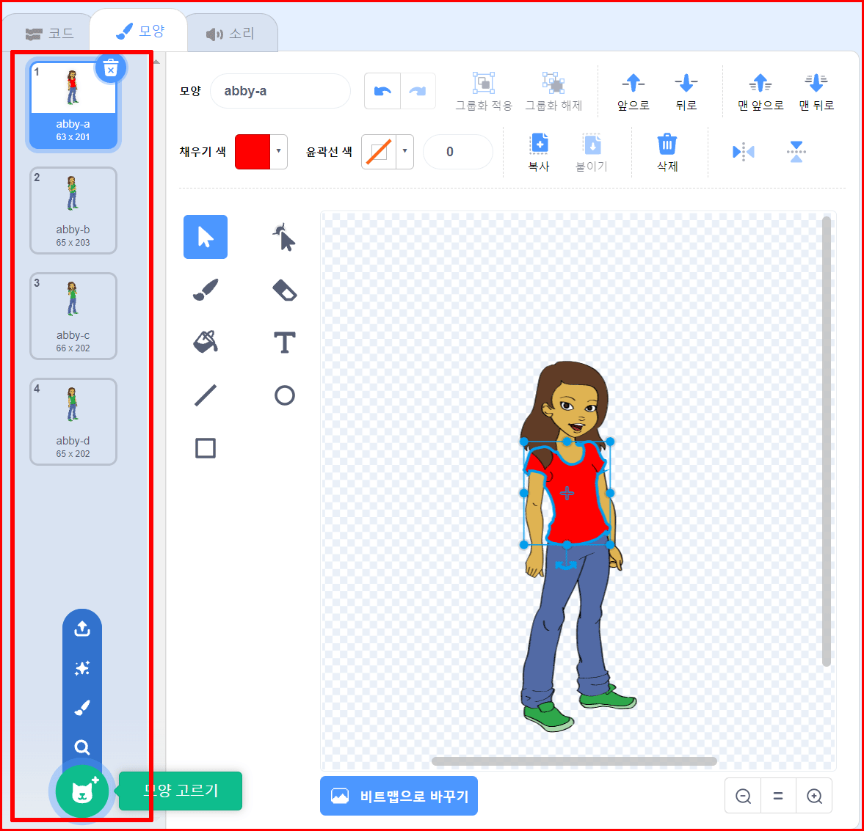Flip the shape horizontally
Viewport: 864px width, 831px height.
[x=744, y=151]
